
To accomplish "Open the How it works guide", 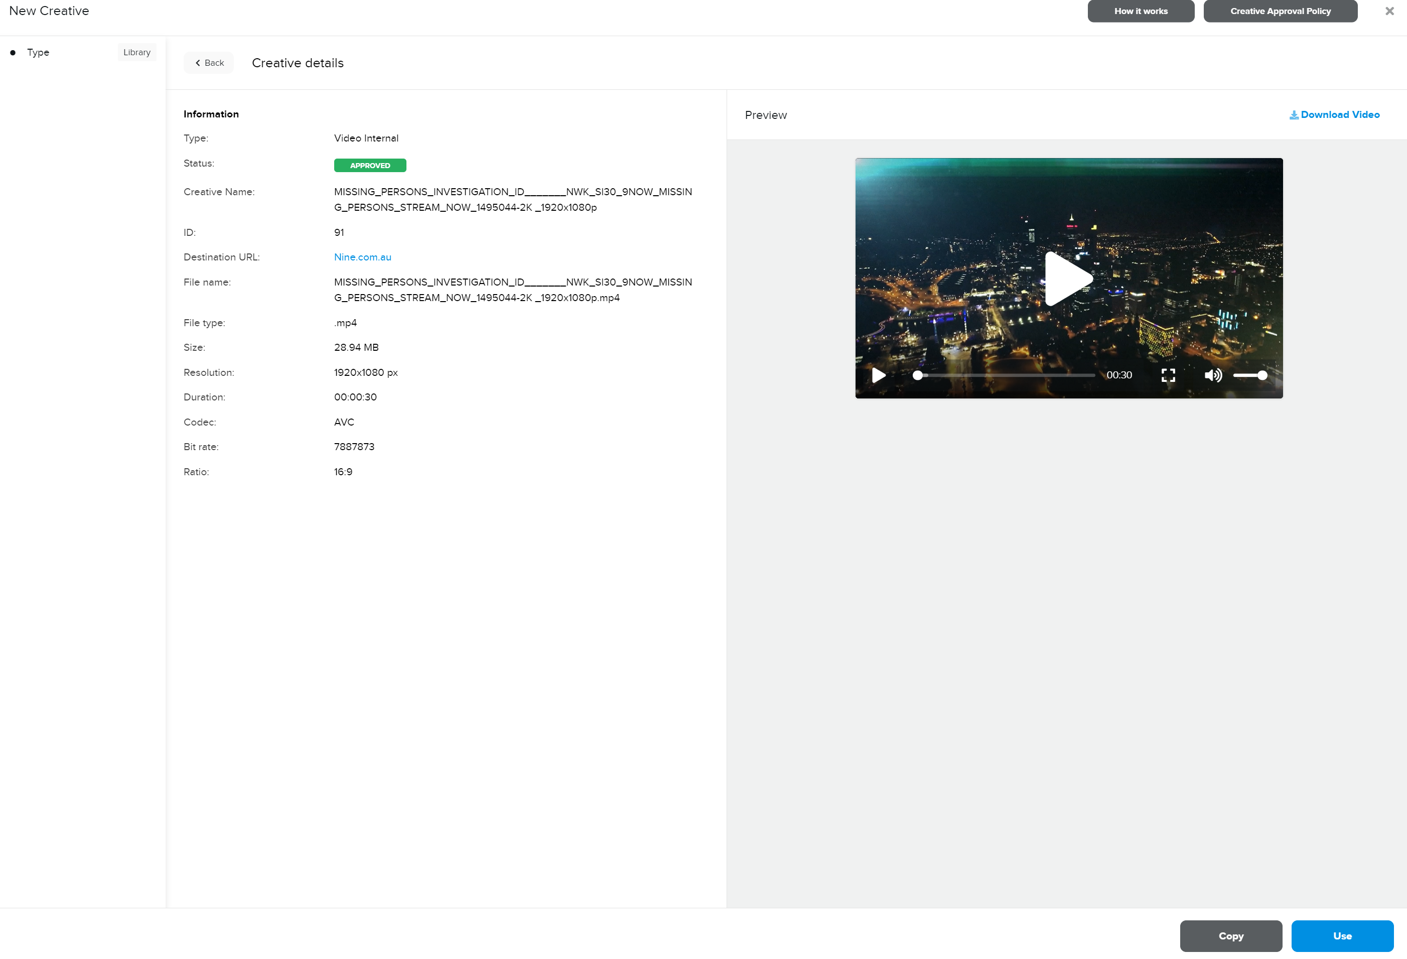I will tap(1141, 11).
